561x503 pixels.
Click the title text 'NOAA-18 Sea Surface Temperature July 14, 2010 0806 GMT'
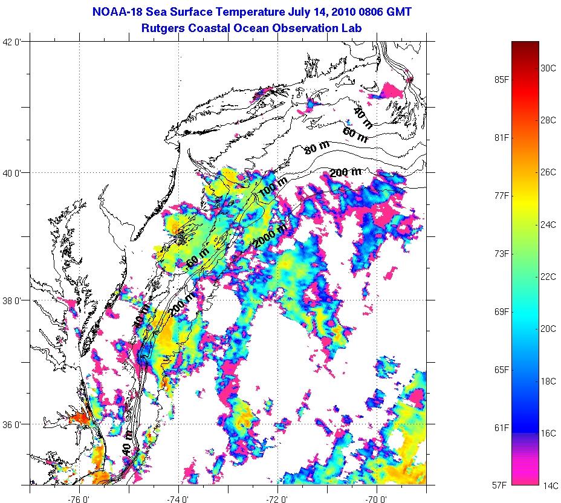tap(252, 12)
